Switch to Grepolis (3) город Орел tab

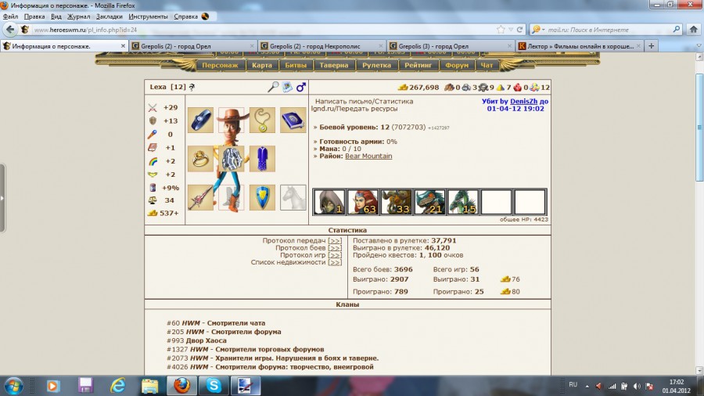[450, 46]
